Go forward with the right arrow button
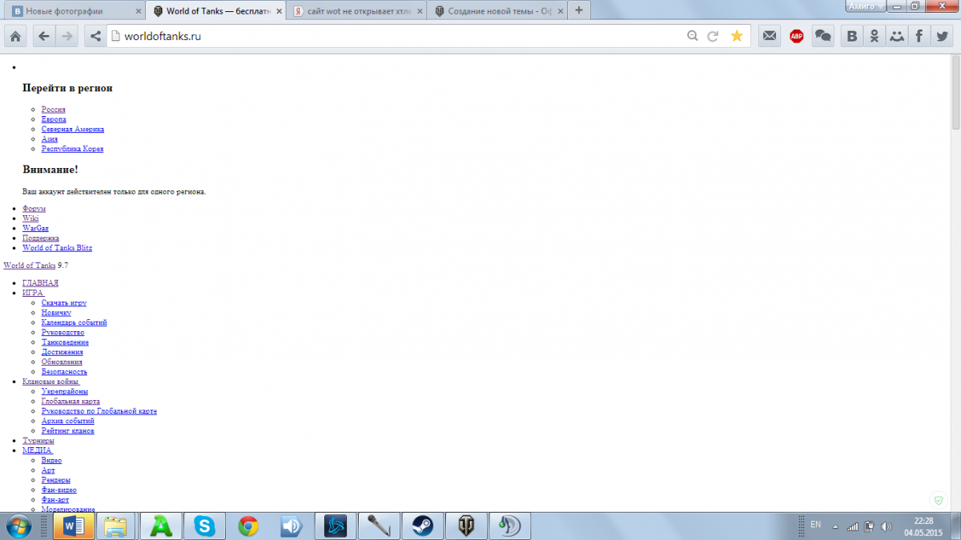This screenshot has width=961, height=540. [66, 36]
